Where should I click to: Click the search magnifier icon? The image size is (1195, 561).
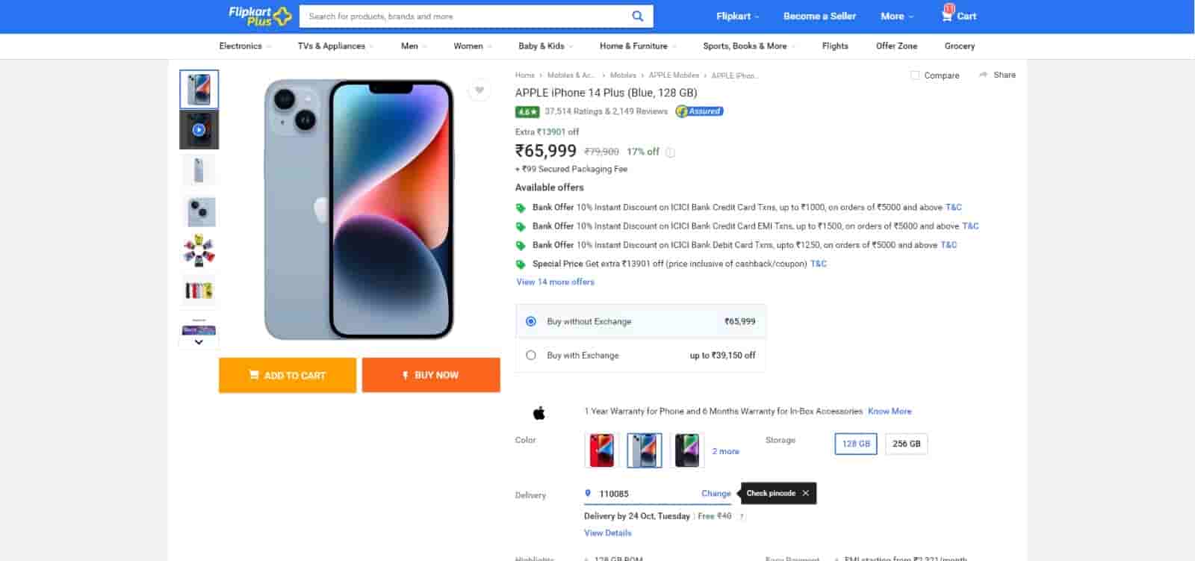[637, 16]
